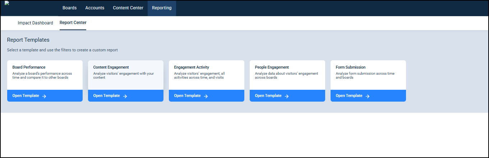Click the Board Performance card title
Image resolution: width=489 pixels, height=158 pixels.
click(29, 67)
